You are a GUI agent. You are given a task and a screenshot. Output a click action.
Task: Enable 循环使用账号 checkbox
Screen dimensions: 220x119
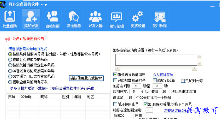tap(115, 104)
